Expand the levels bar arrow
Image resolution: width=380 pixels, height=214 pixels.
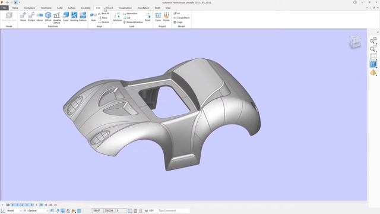[2, 204]
